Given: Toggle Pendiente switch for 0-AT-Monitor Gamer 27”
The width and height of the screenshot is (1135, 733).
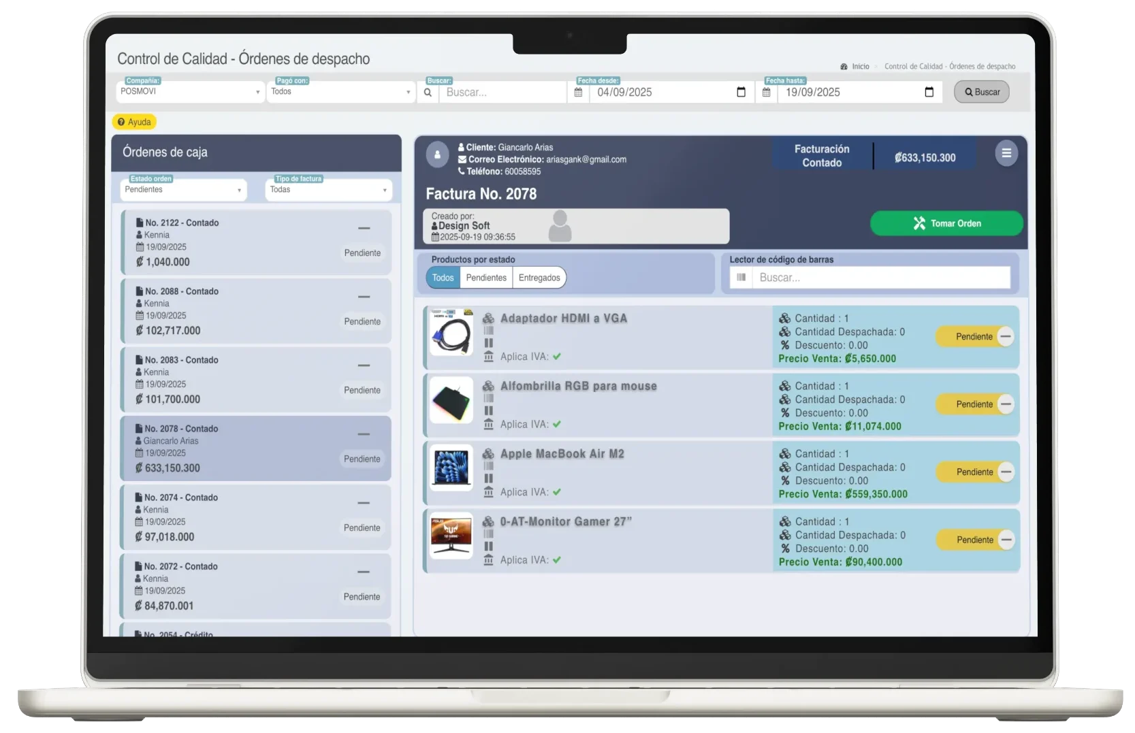Looking at the screenshot, I should point(976,540).
